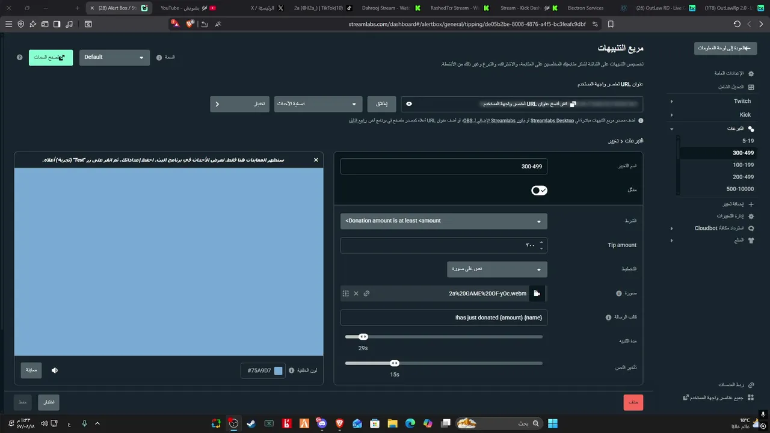This screenshot has width=770, height=433.
Task: Click the alert duration slider handle
Action: [x=363, y=337]
